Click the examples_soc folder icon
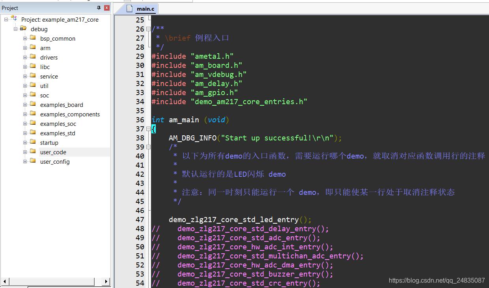Screen dimensions: 489x288 [x=33, y=123]
